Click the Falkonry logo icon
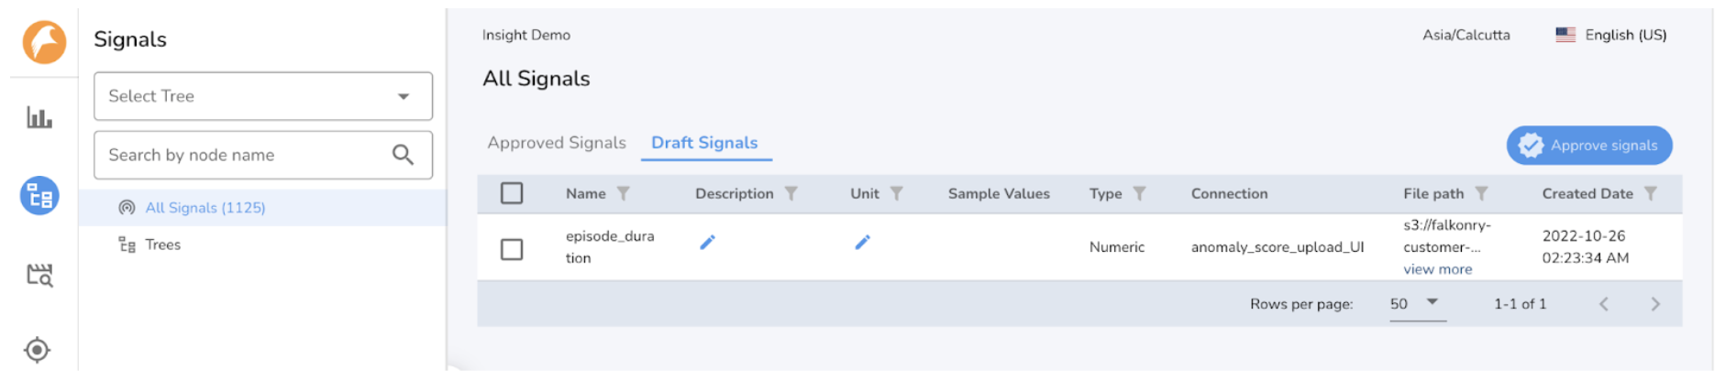 [44, 42]
